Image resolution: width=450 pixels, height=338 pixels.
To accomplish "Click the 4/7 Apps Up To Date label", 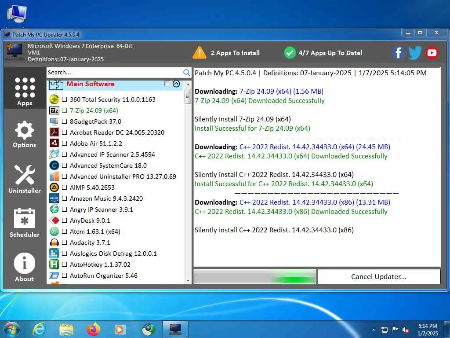I will tap(330, 53).
